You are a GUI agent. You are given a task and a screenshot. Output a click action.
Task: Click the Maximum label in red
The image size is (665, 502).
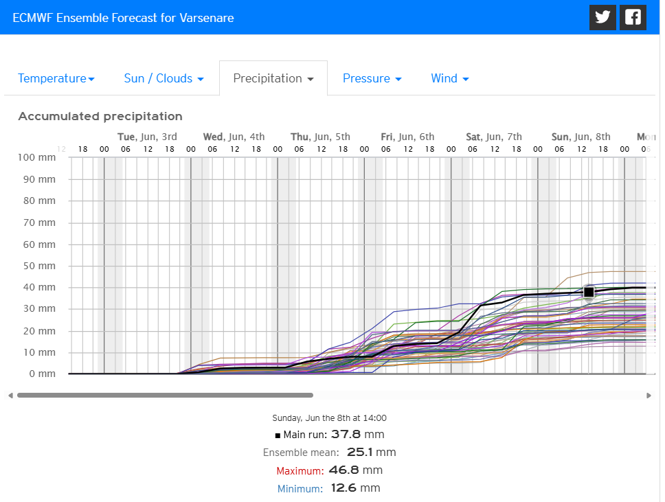(300, 471)
